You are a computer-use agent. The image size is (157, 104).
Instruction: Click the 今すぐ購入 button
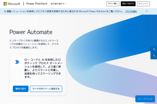point(113,4)
